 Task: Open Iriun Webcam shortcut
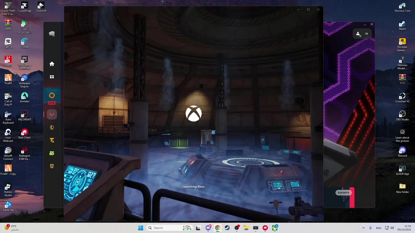[8, 136]
